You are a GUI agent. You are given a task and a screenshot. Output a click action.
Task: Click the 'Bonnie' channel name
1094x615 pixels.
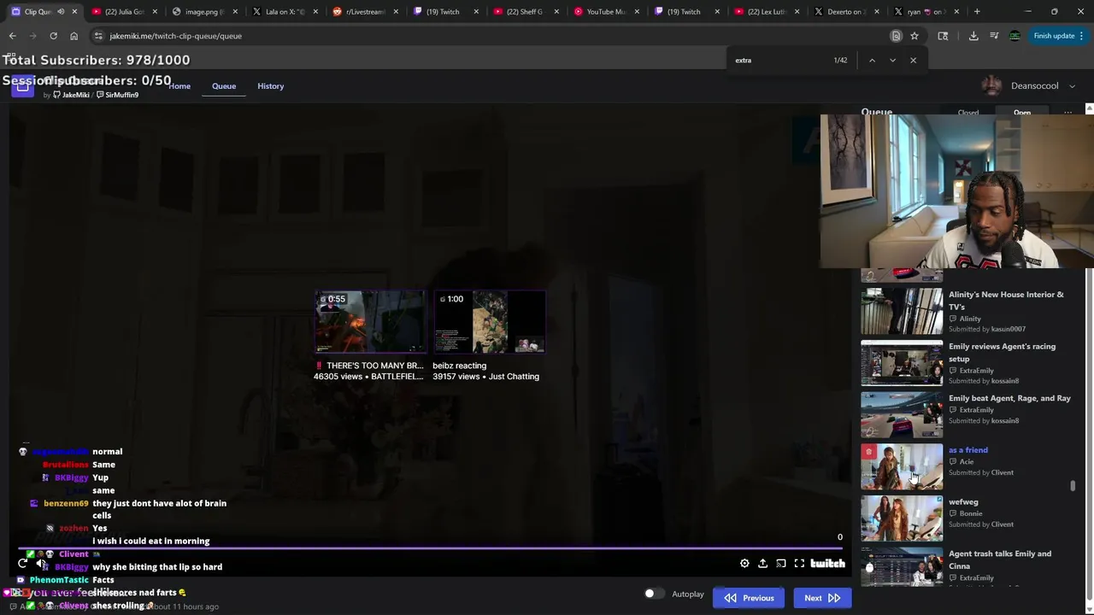(x=971, y=513)
